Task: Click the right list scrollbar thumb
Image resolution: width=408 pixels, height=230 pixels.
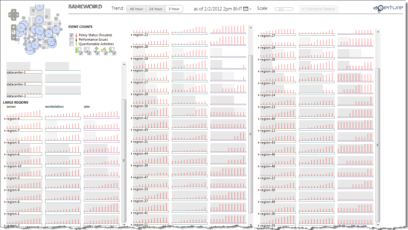Action: [x=378, y=145]
